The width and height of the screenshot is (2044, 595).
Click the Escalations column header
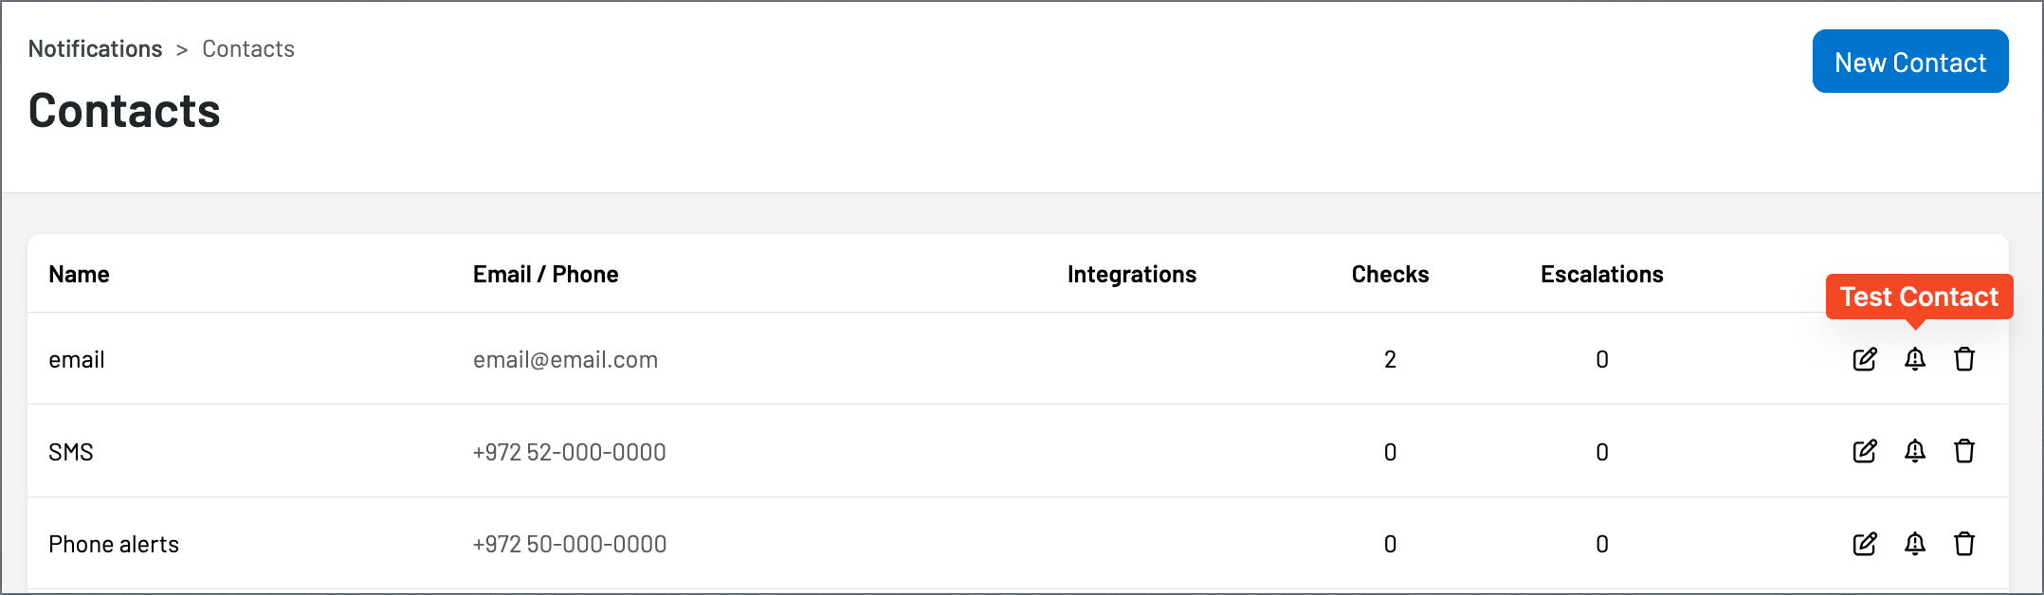[1602, 275]
